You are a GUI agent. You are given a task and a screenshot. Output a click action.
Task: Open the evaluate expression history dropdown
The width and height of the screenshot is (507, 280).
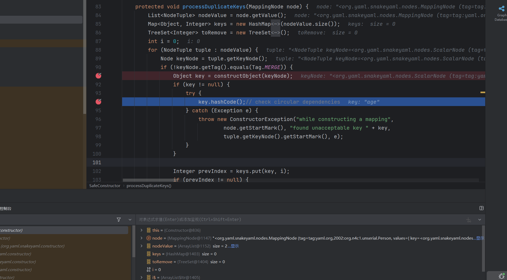click(480, 220)
